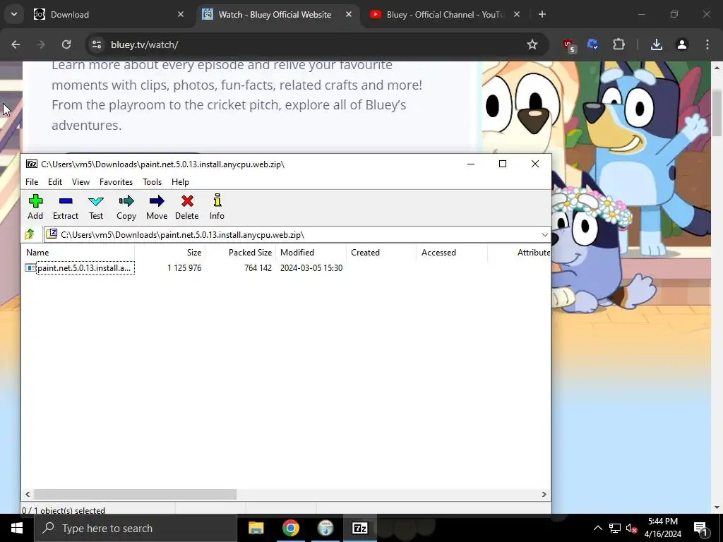Click the Chrome address bar URL
The image size is (723, 542).
click(x=144, y=44)
